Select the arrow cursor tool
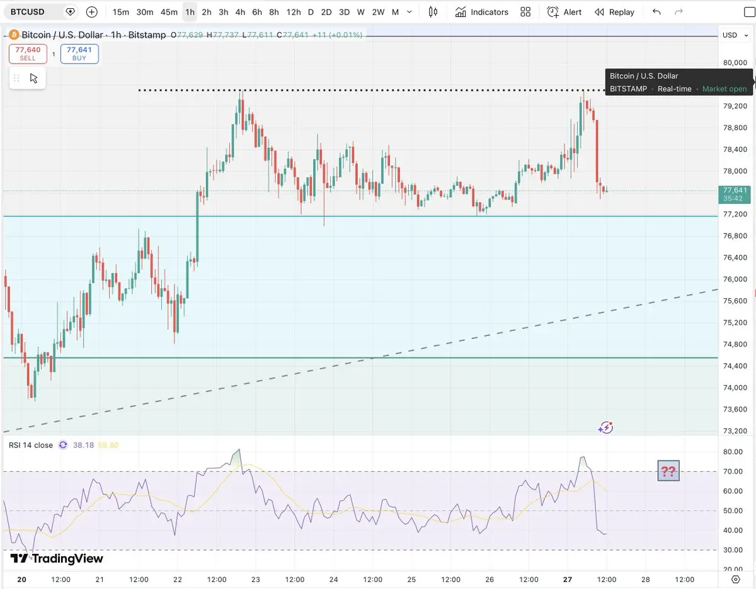The height and width of the screenshot is (589, 756). point(34,78)
